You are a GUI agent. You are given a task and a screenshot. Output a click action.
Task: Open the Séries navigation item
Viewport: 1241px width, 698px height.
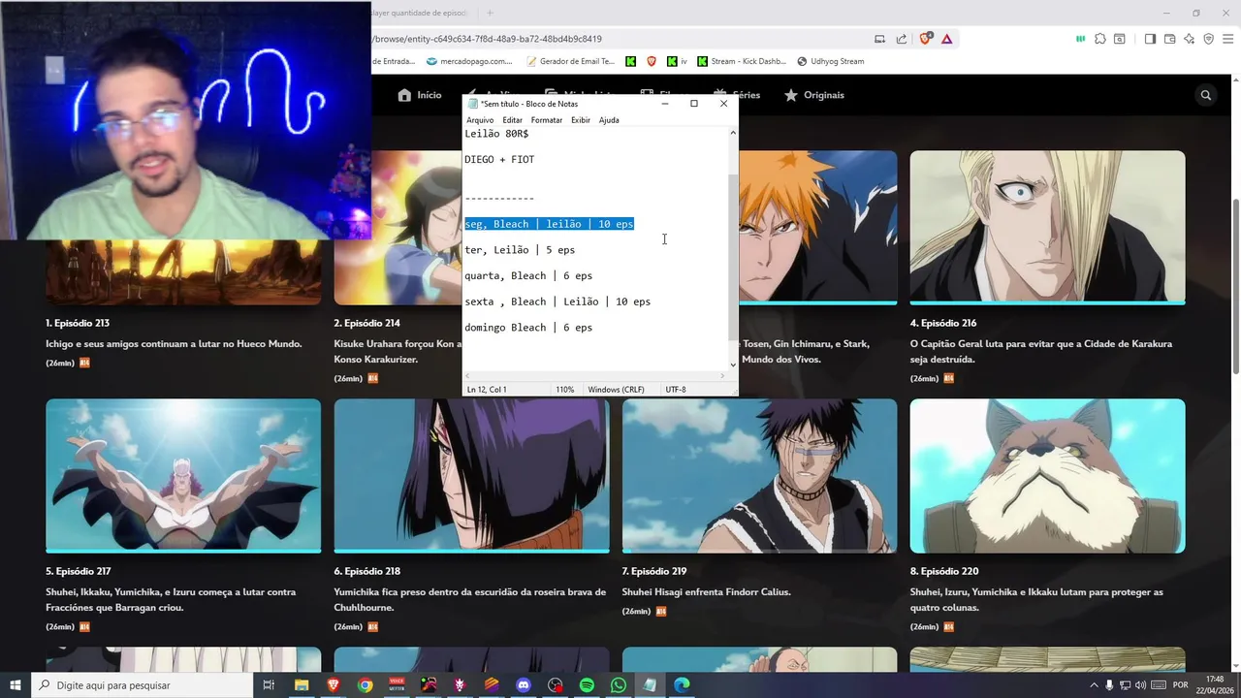738,95
